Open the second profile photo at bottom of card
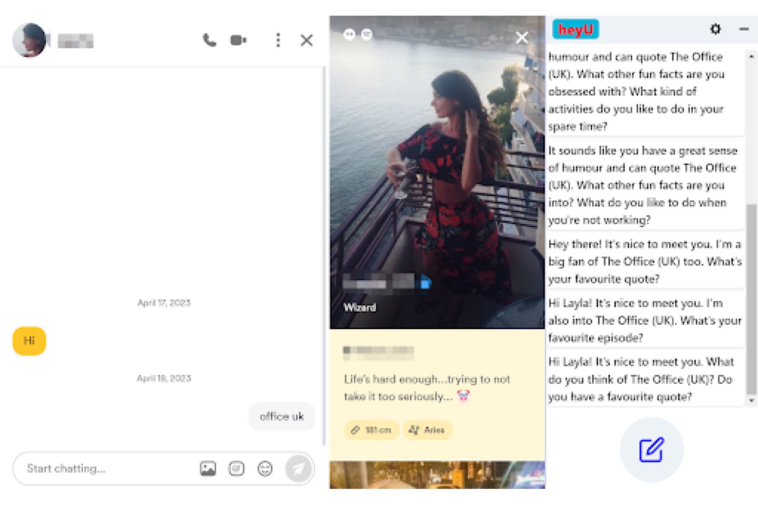This screenshot has height=505, width=758. coord(437,475)
